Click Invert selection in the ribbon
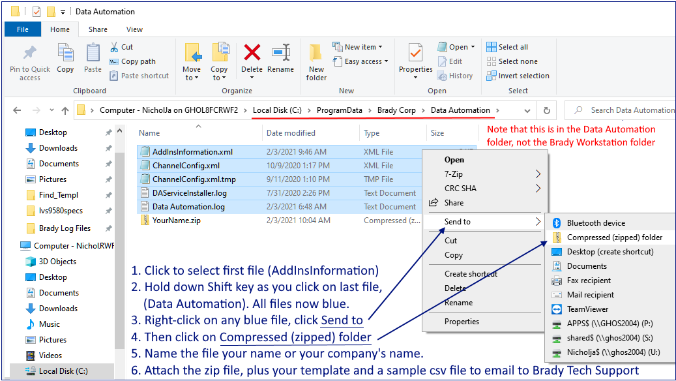Image resolution: width=676 pixels, height=381 pixels. 518,76
